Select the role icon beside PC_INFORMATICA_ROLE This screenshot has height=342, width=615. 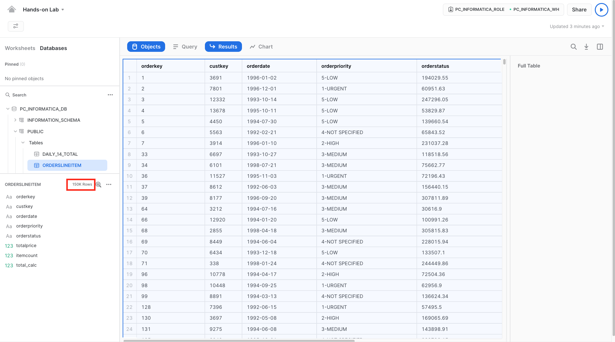451,9
